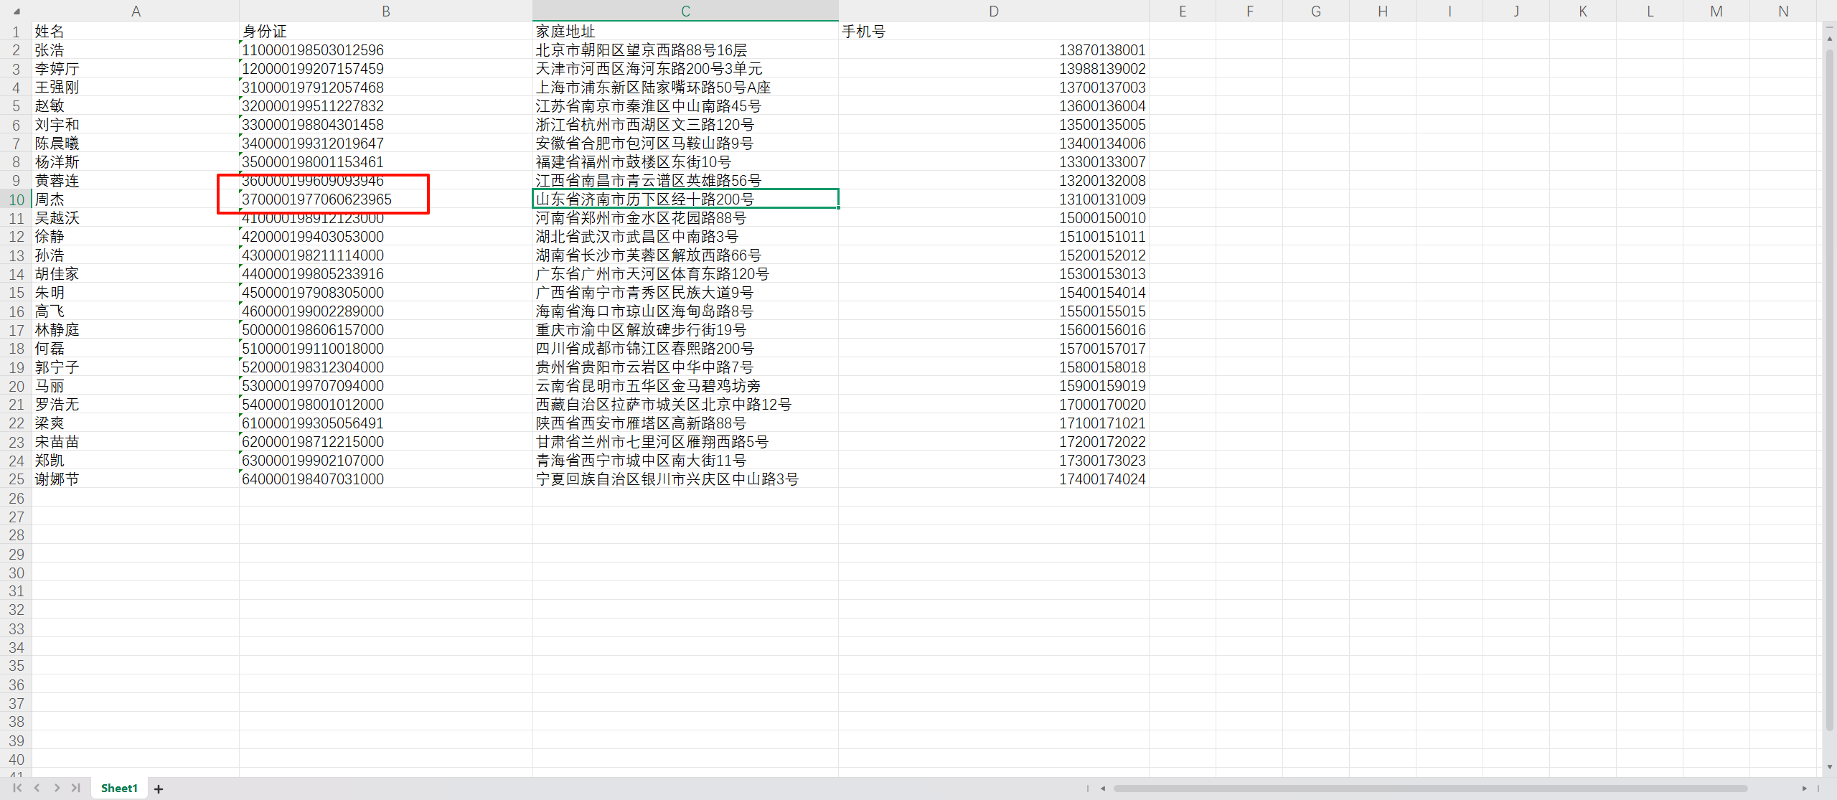
Task: Switch to the Sheet1 tab
Action: point(119,788)
